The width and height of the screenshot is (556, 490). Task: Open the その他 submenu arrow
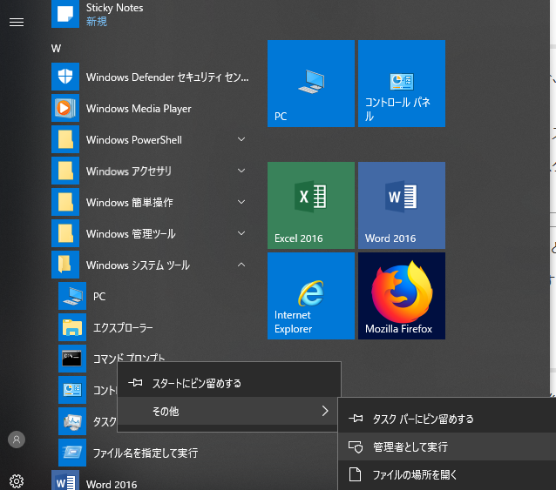tap(325, 411)
